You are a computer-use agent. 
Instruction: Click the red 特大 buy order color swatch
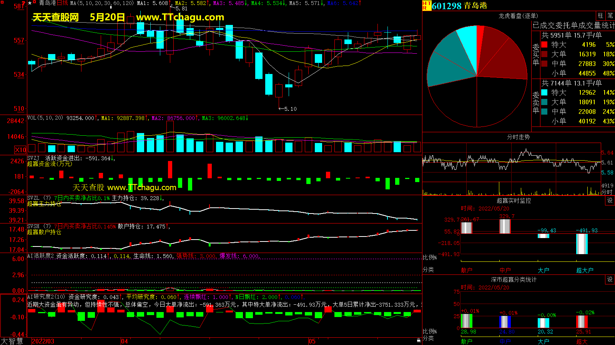[x=544, y=45]
